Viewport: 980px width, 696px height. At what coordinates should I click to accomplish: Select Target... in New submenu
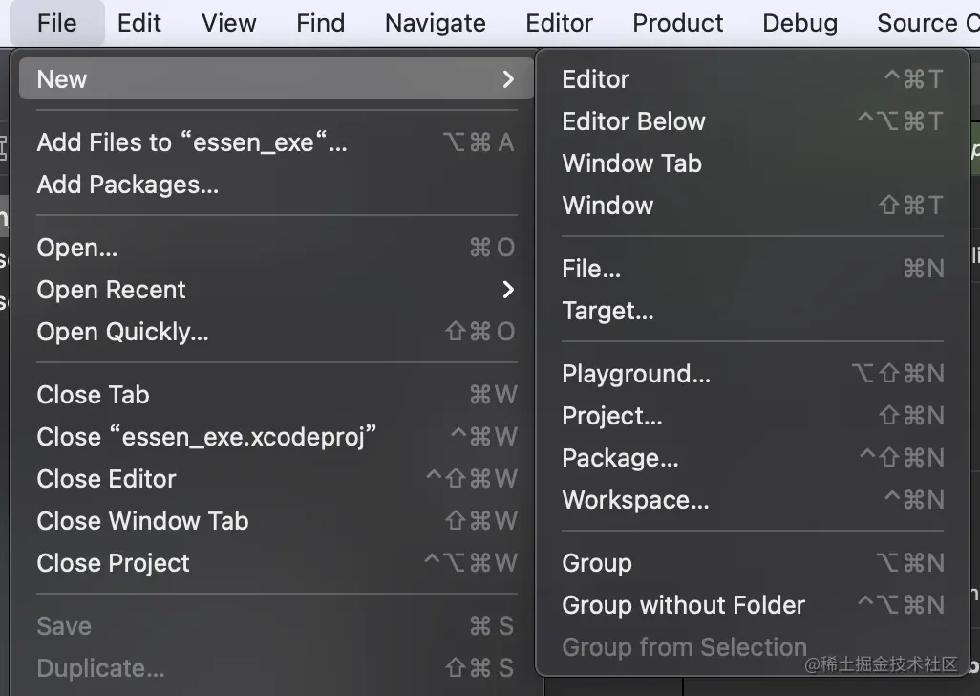coord(607,311)
